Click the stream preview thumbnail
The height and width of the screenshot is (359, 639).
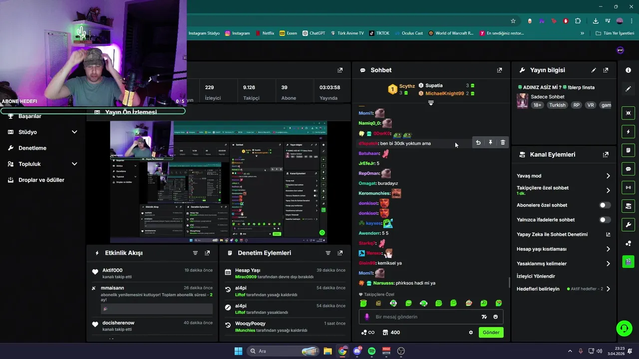[x=219, y=182]
